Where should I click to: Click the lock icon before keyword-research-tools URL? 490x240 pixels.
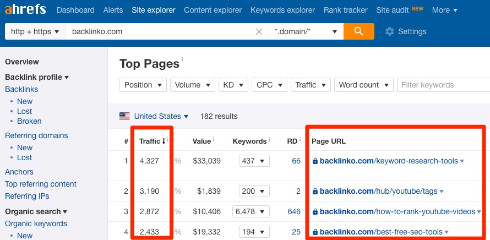315,161
